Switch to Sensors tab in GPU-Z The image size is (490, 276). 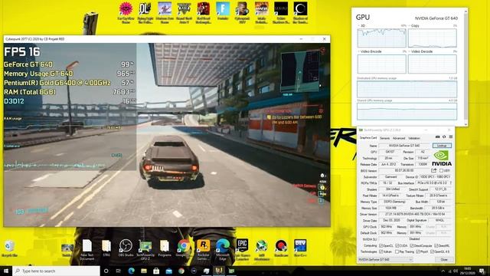point(384,138)
